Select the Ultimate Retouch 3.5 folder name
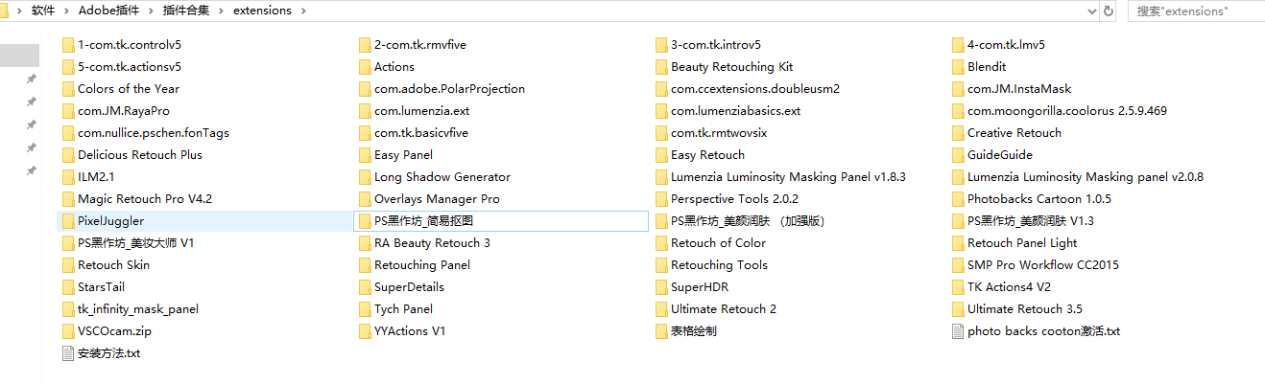1265x384 pixels. coord(1025,309)
